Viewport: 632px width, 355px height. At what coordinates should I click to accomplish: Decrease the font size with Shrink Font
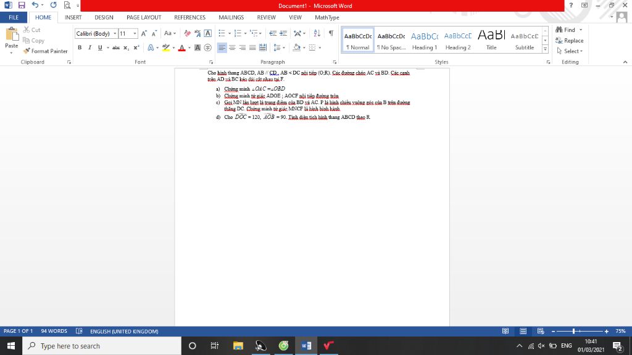click(154, 33)
